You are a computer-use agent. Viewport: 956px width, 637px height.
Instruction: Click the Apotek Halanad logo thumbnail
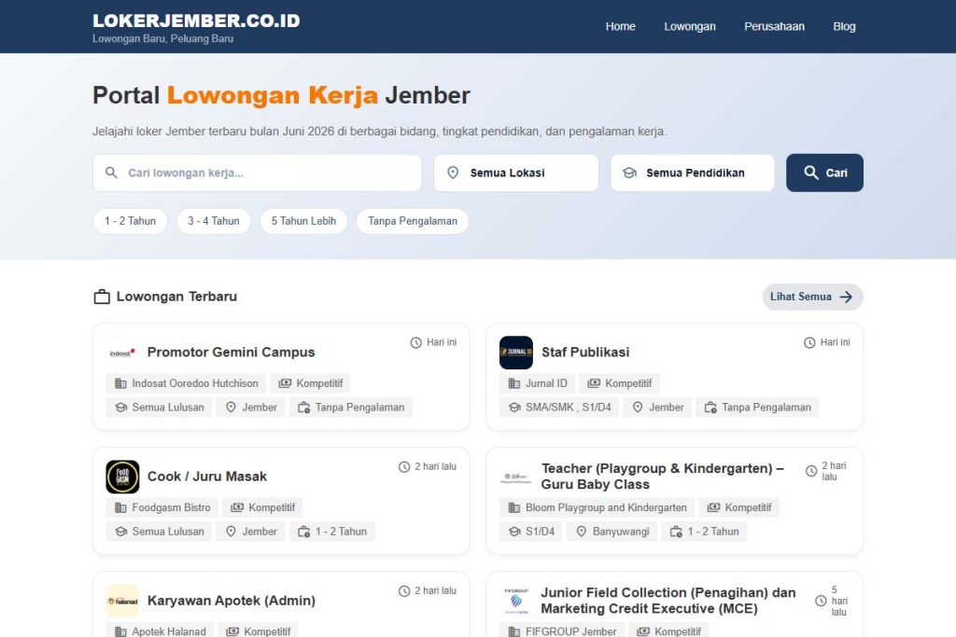pyautogui.click(x=122, y=601)
